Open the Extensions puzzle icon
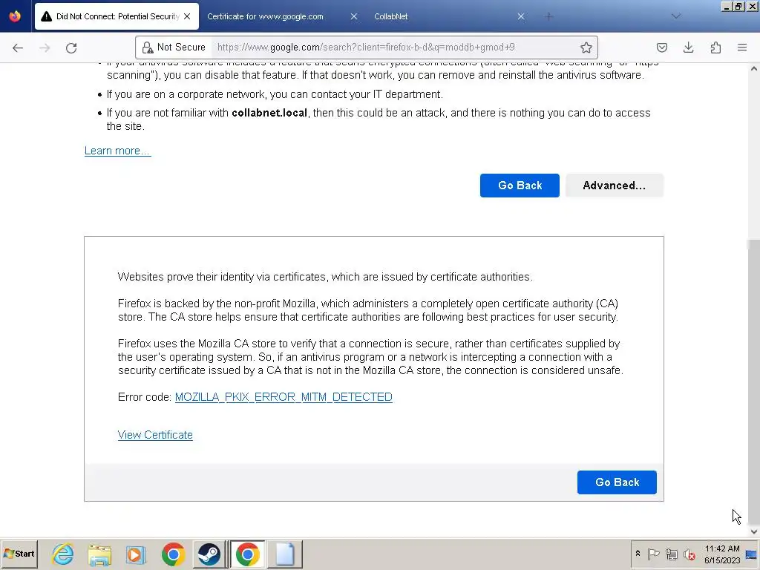 (715, 47)
